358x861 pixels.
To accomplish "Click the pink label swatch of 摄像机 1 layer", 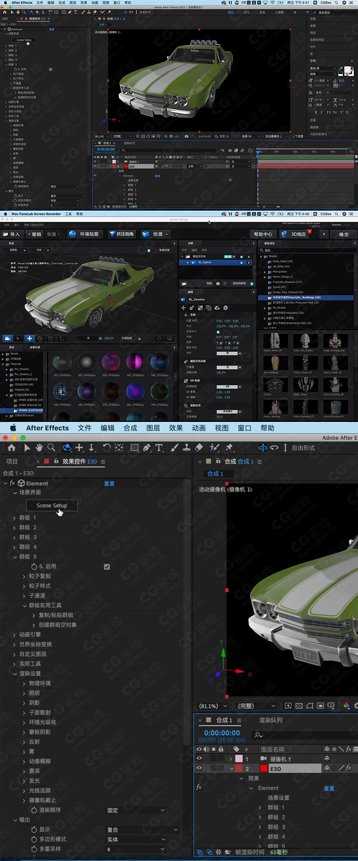I will coord(239,759).
